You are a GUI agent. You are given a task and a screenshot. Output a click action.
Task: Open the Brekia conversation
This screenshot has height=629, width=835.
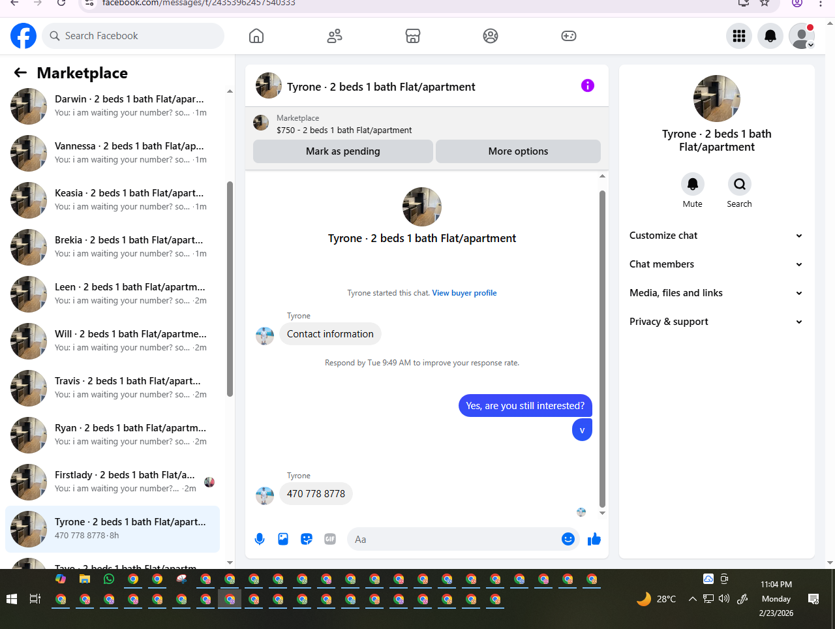112,247
